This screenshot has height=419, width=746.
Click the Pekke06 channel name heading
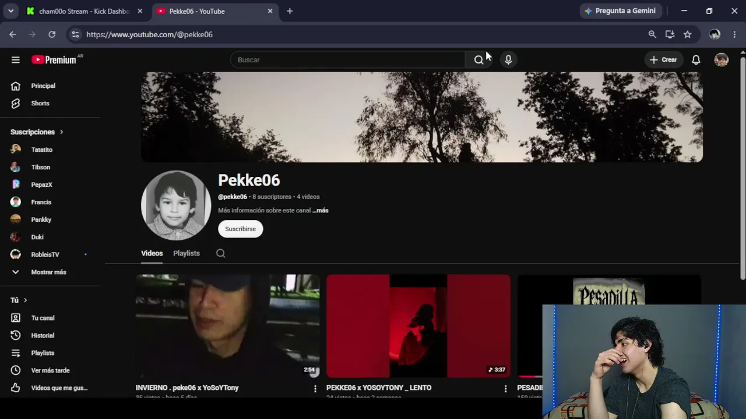249,180
